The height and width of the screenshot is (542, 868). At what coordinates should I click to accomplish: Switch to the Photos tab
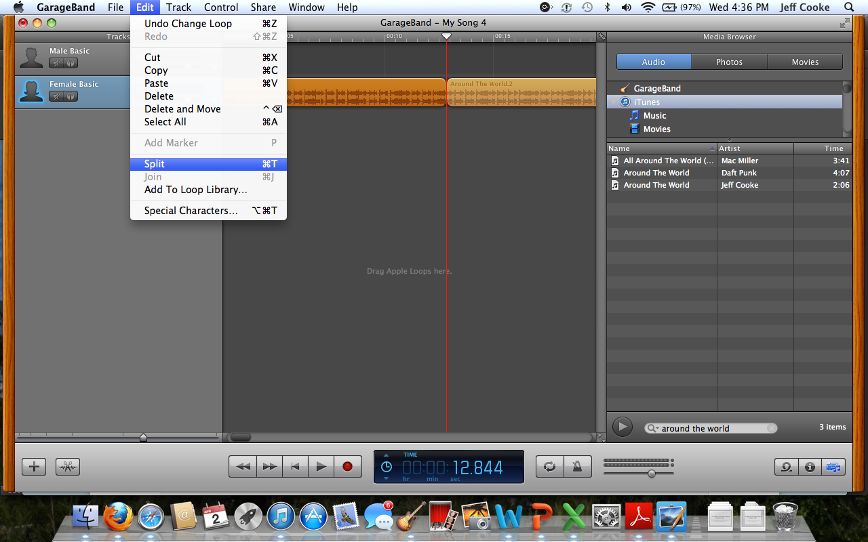pyautogui.click(x=729, y=62)
